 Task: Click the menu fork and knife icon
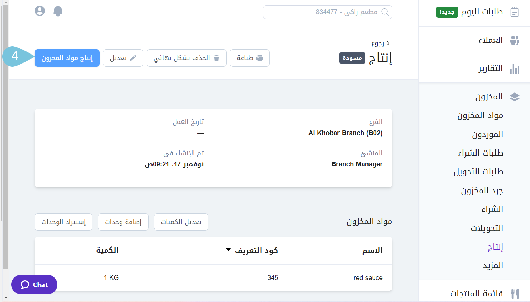(x=514, y=294)
